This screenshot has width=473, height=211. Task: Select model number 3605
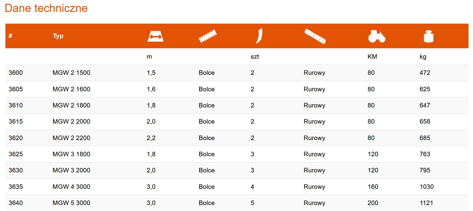(x=16, y=89)
